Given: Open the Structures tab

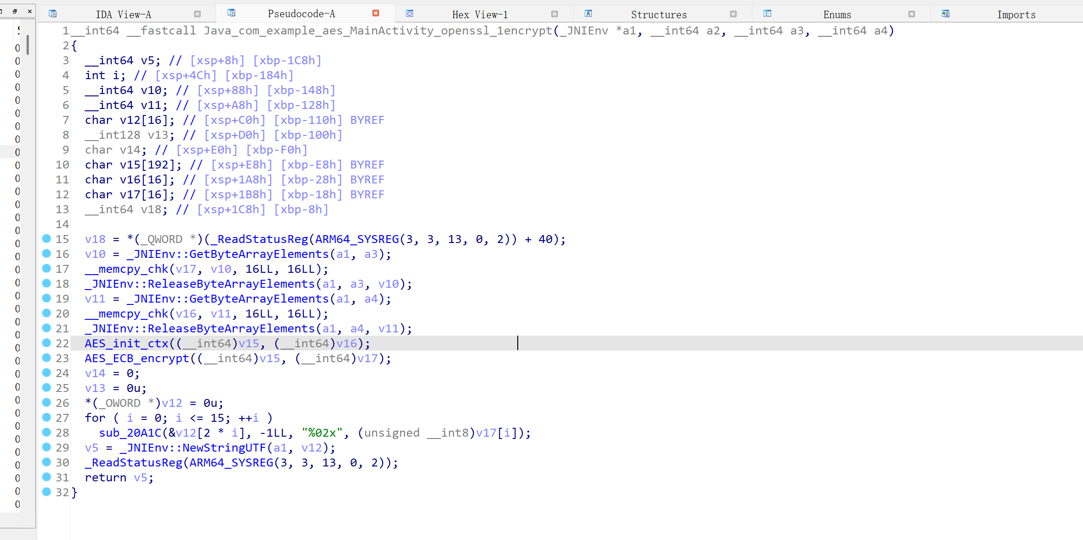Looking at the screenshot, I should coord(658,14).
